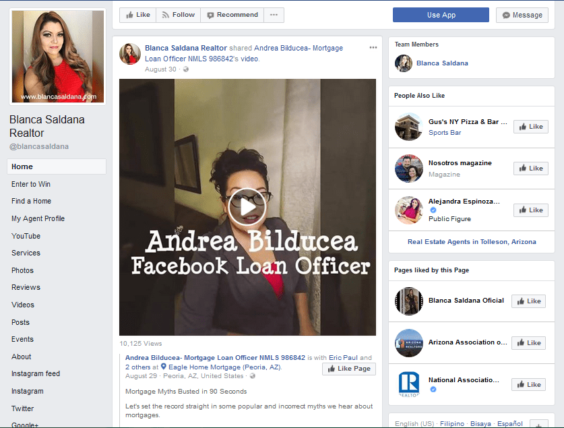Open Find a Home in the sidebar

pos(31,201)
